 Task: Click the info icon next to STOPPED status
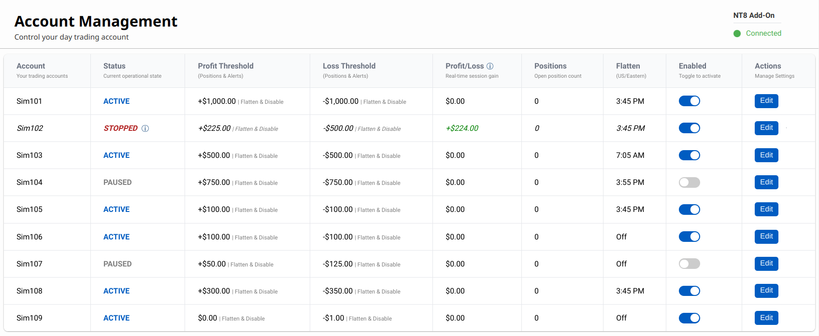pyautogui.click(x=145, y=128)
